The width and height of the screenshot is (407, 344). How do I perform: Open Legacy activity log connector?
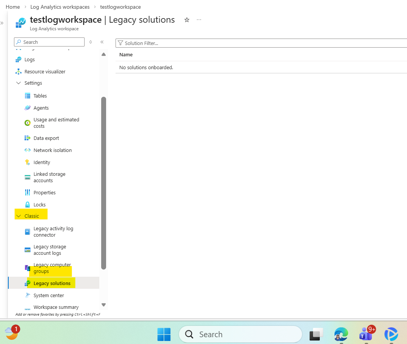point(54,232)
